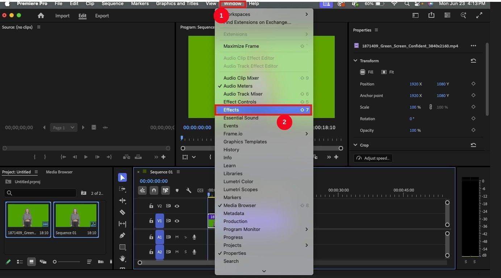Viewport: 501px width, 278px height.
Task: Click the Quick Export share icon
Action: click(431, 15)
